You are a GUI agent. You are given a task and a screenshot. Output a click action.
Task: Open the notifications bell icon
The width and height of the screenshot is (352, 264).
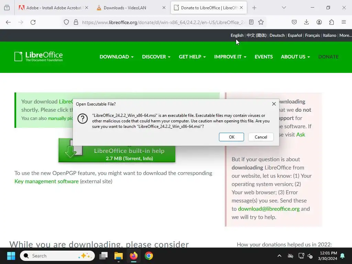pyautogui.click(x=343, y=256)
